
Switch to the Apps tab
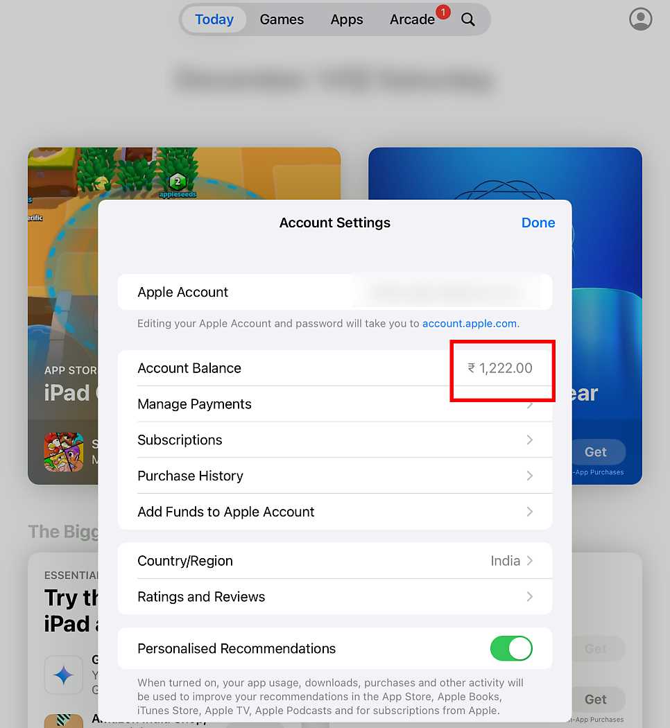point(346,19)
